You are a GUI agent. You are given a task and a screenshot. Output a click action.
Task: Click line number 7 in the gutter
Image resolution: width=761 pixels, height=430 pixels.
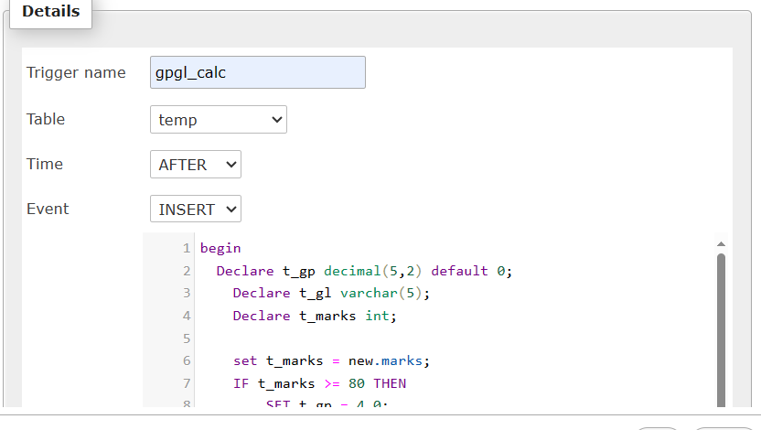(187, 383)
